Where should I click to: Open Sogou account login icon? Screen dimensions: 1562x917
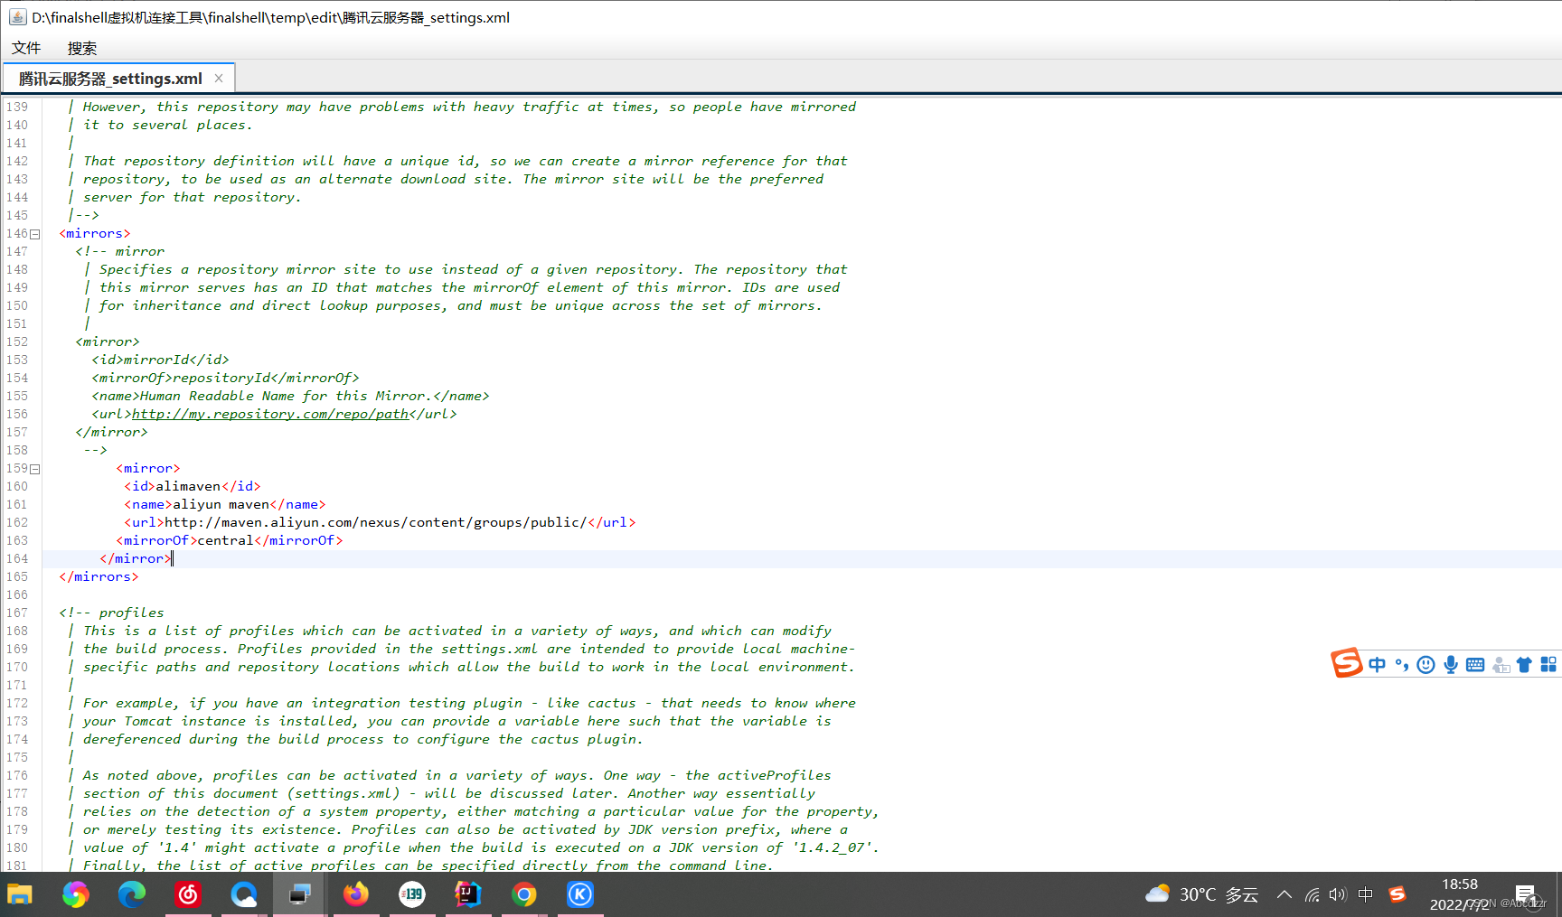click(x=1501, y=665)
